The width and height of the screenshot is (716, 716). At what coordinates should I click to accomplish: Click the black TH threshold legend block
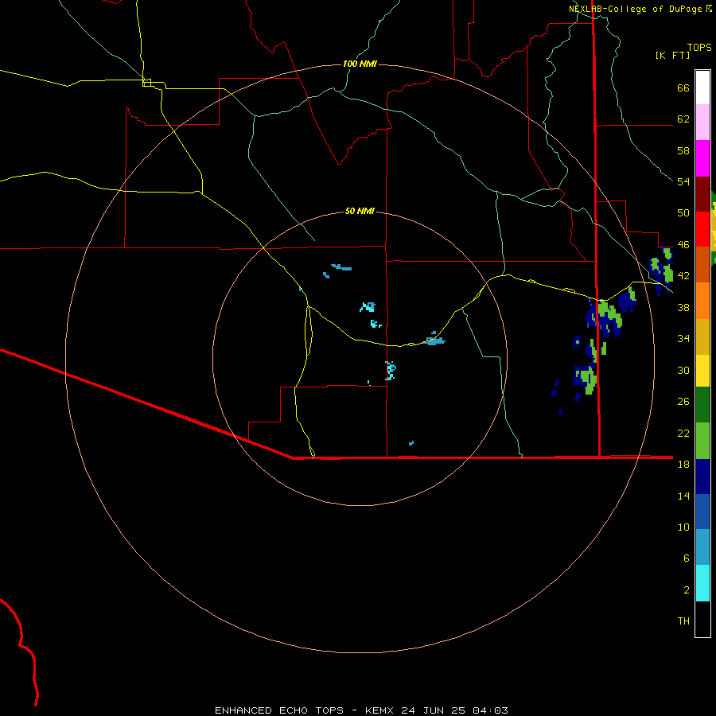coord(702,619)
